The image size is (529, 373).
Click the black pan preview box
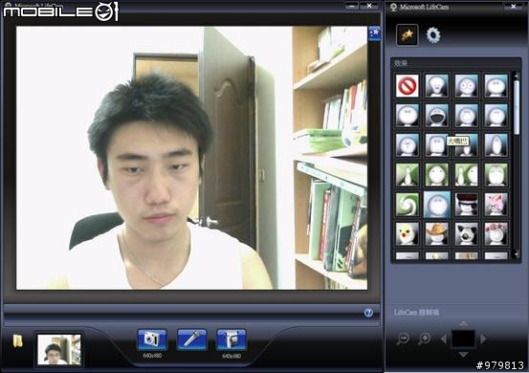pos(463,339)
